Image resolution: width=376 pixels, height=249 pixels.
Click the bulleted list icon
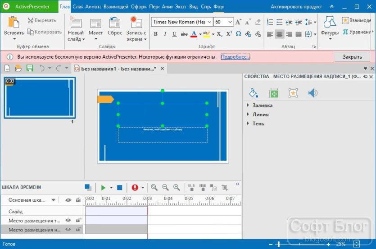279,22
